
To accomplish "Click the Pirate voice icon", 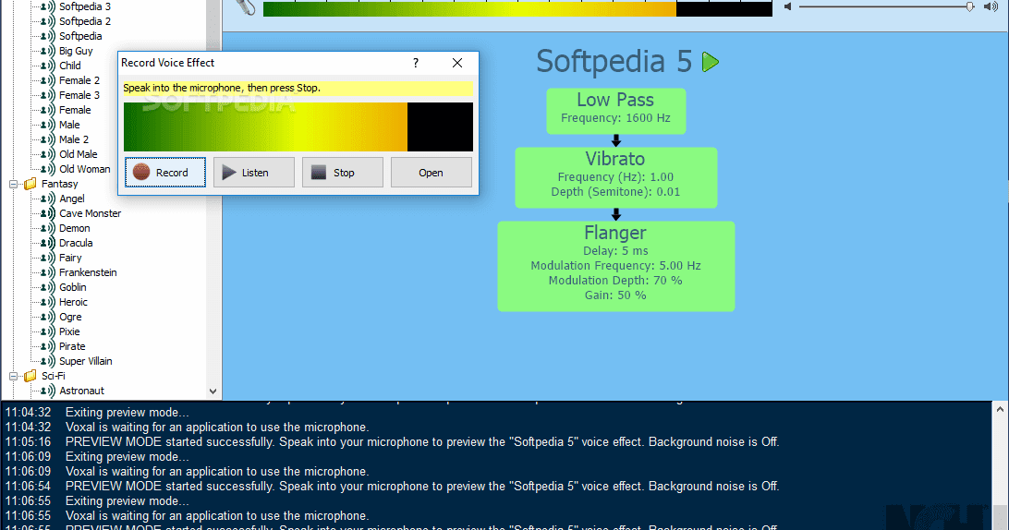I will [48, 346].
